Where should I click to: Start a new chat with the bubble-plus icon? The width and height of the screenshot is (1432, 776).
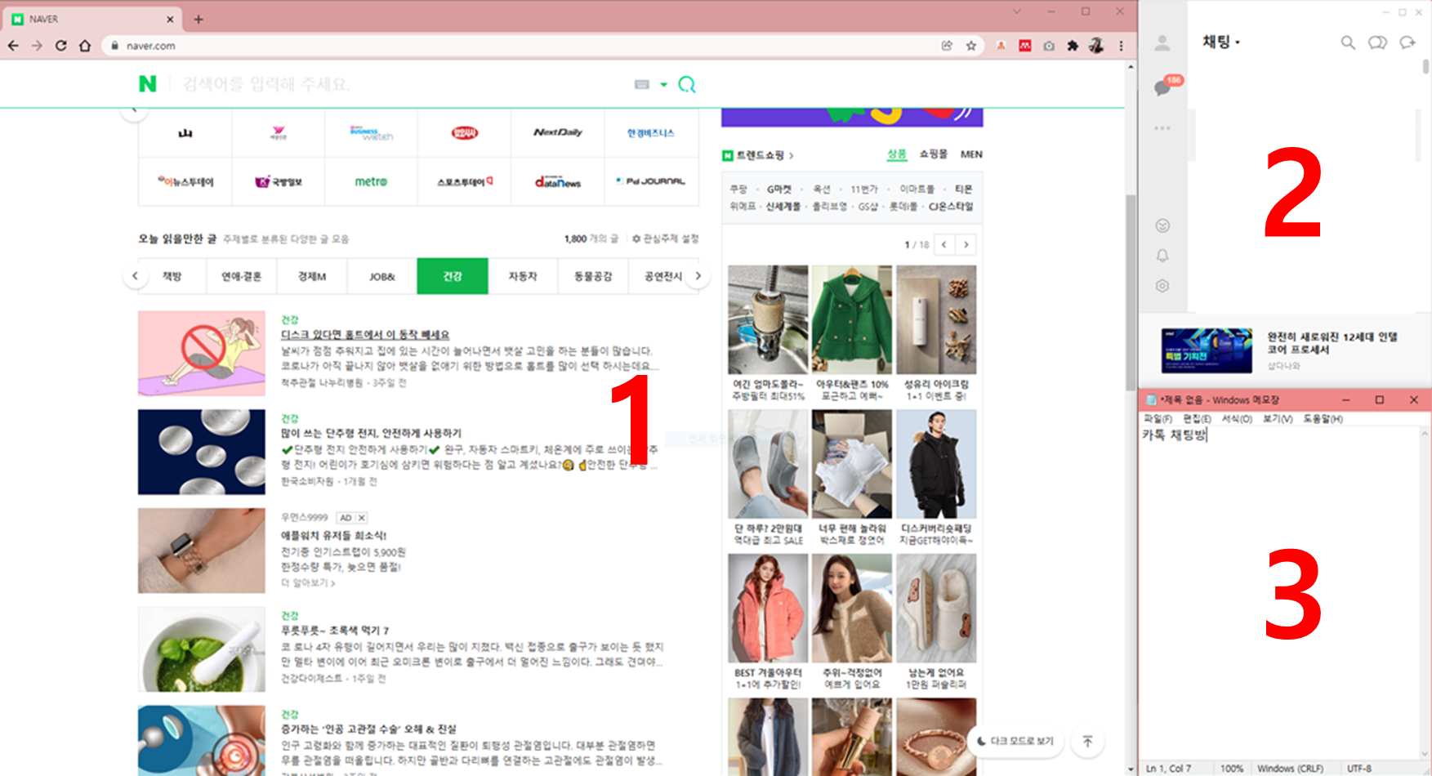pyautogui.click(x=1407, y=42)
